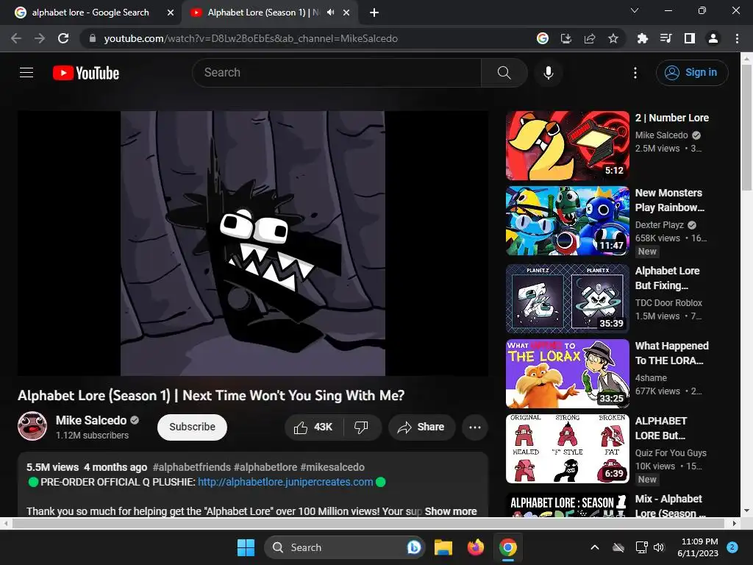753x565 pixels.
Task: Open the alphabetlore.junipercreates.com link
Action: (x=285, y=482)
